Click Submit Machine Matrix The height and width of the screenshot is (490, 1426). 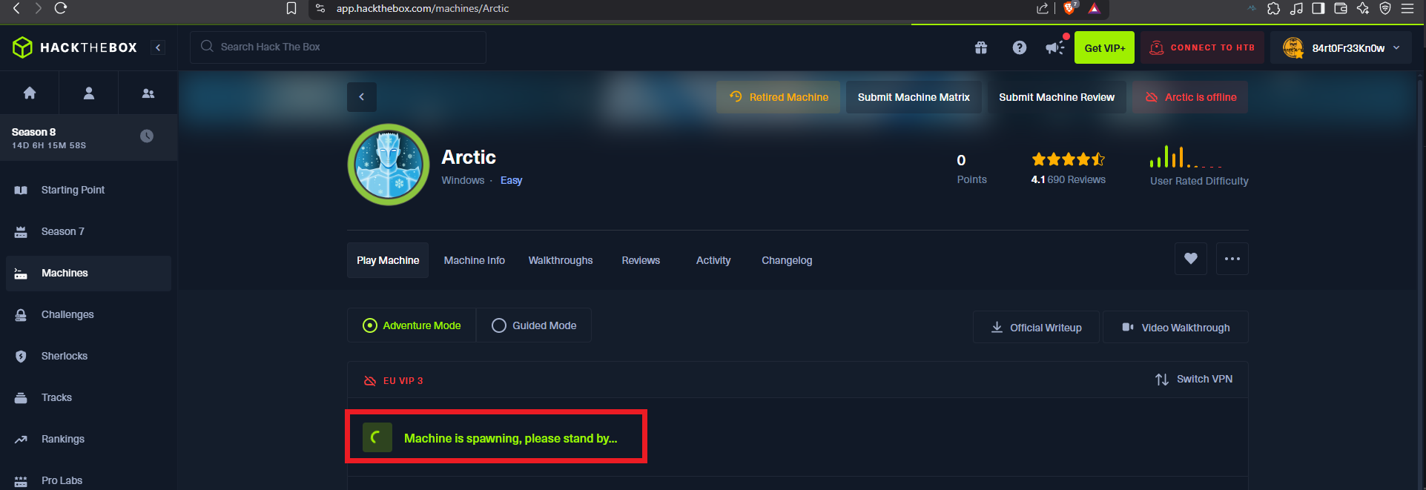click(x=914, y=97)
